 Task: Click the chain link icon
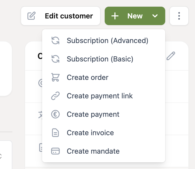click(55, 96)
